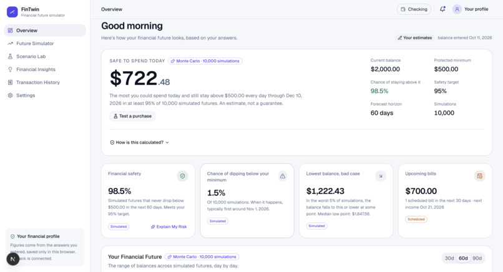Click the 98.5% Financial safety value
This screenshot has width=503, height=272.
pos(119,191)
